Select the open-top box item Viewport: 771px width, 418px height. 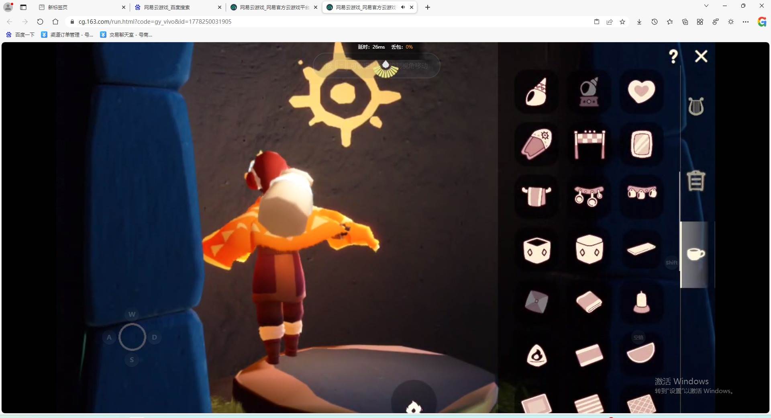tap(536, 250)
